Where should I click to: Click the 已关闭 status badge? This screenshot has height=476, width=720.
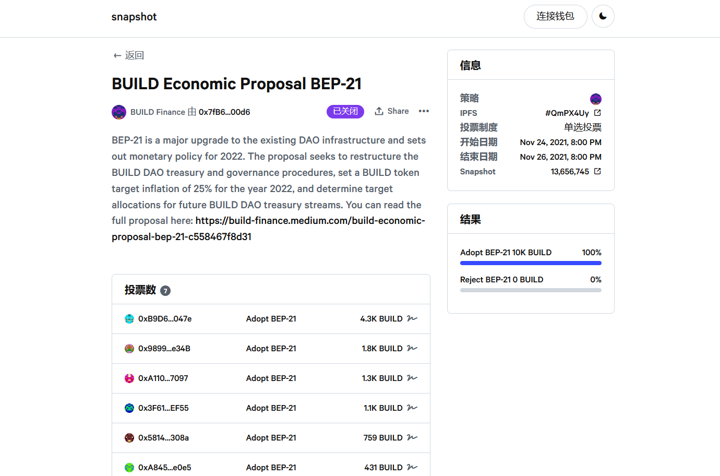tap(345, 111)
